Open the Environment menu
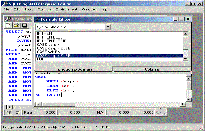Viewport: 205px width, 131px height. tap(66, 9)
